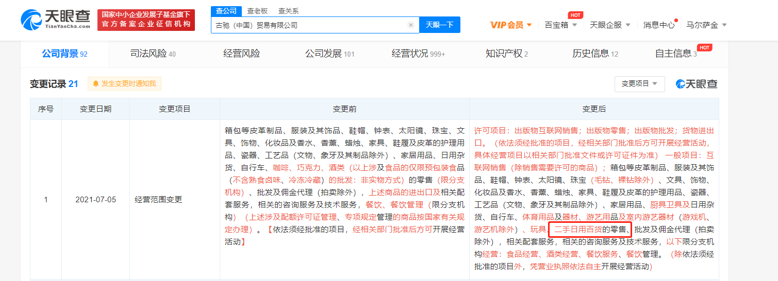
Task: Click the HOT badge on 自主信息
Action: [x=704, y=47]
